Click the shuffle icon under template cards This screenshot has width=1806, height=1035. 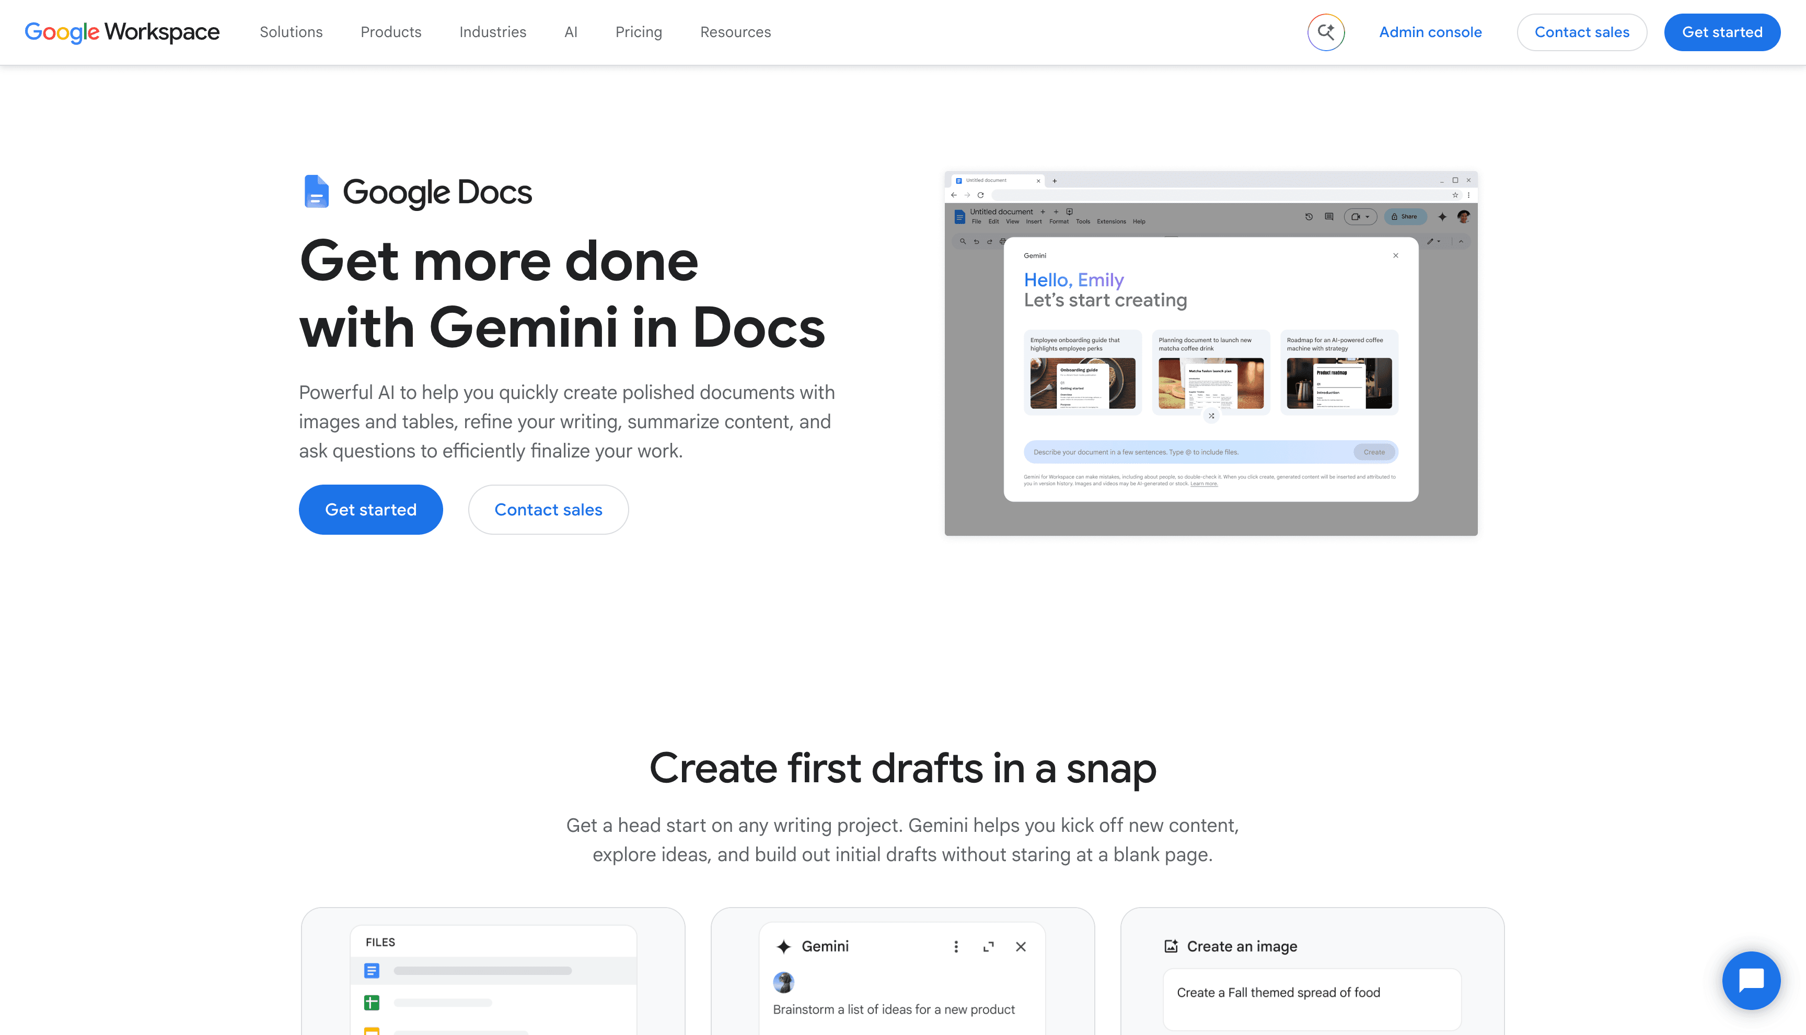pos(1211,416)
